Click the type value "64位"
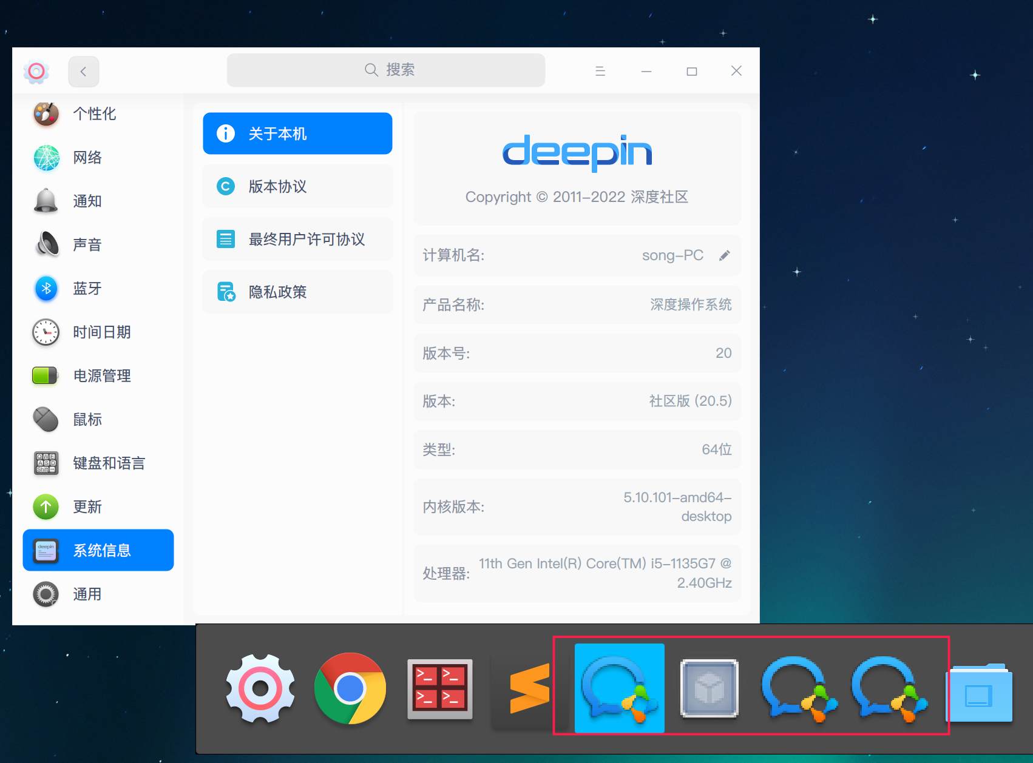This screenshot has width=1033, height=763. pos(717,449)
